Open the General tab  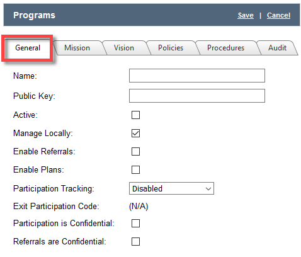[x=28, y=48]
